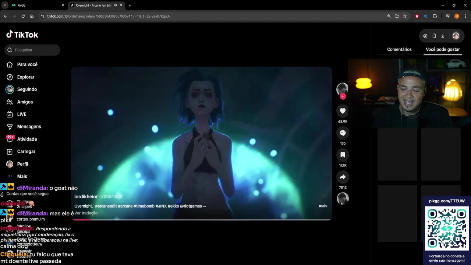Mute the TikTok tab audio icon

(115, 5)
